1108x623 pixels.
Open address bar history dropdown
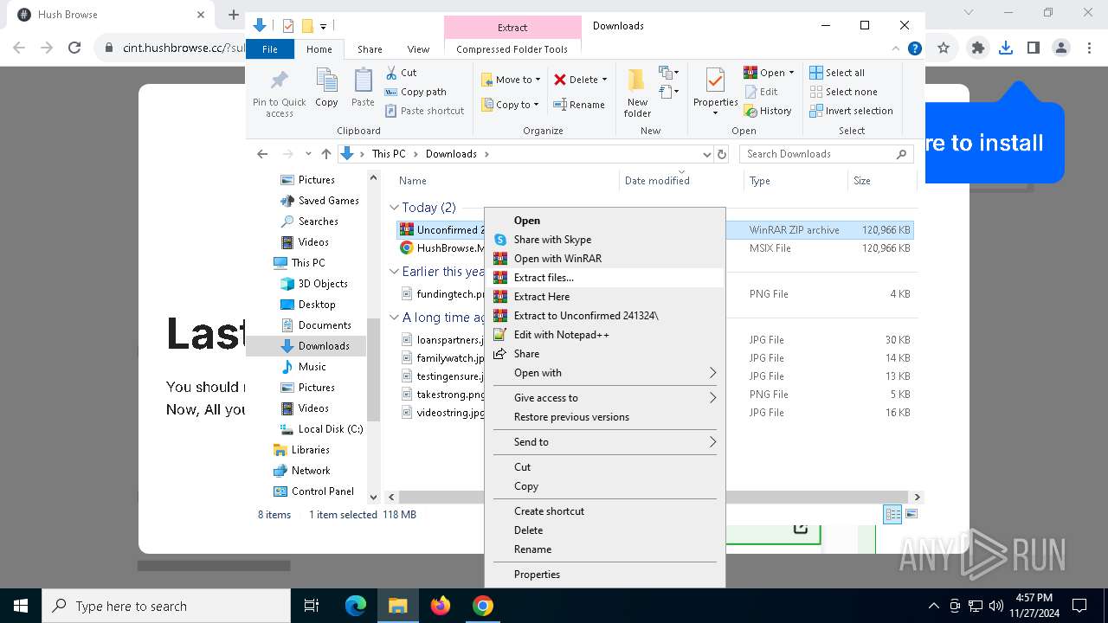pos(707,154)
